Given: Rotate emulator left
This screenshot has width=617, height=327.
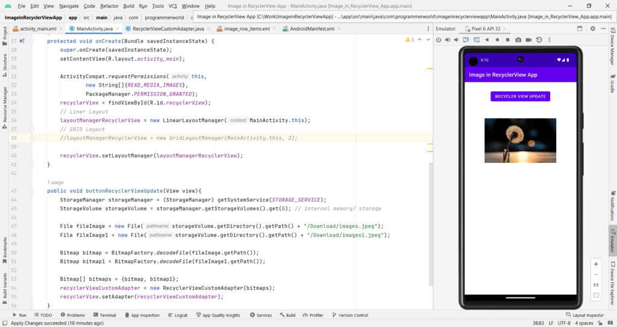Looking at the screenshot, I should click(466, 40).
